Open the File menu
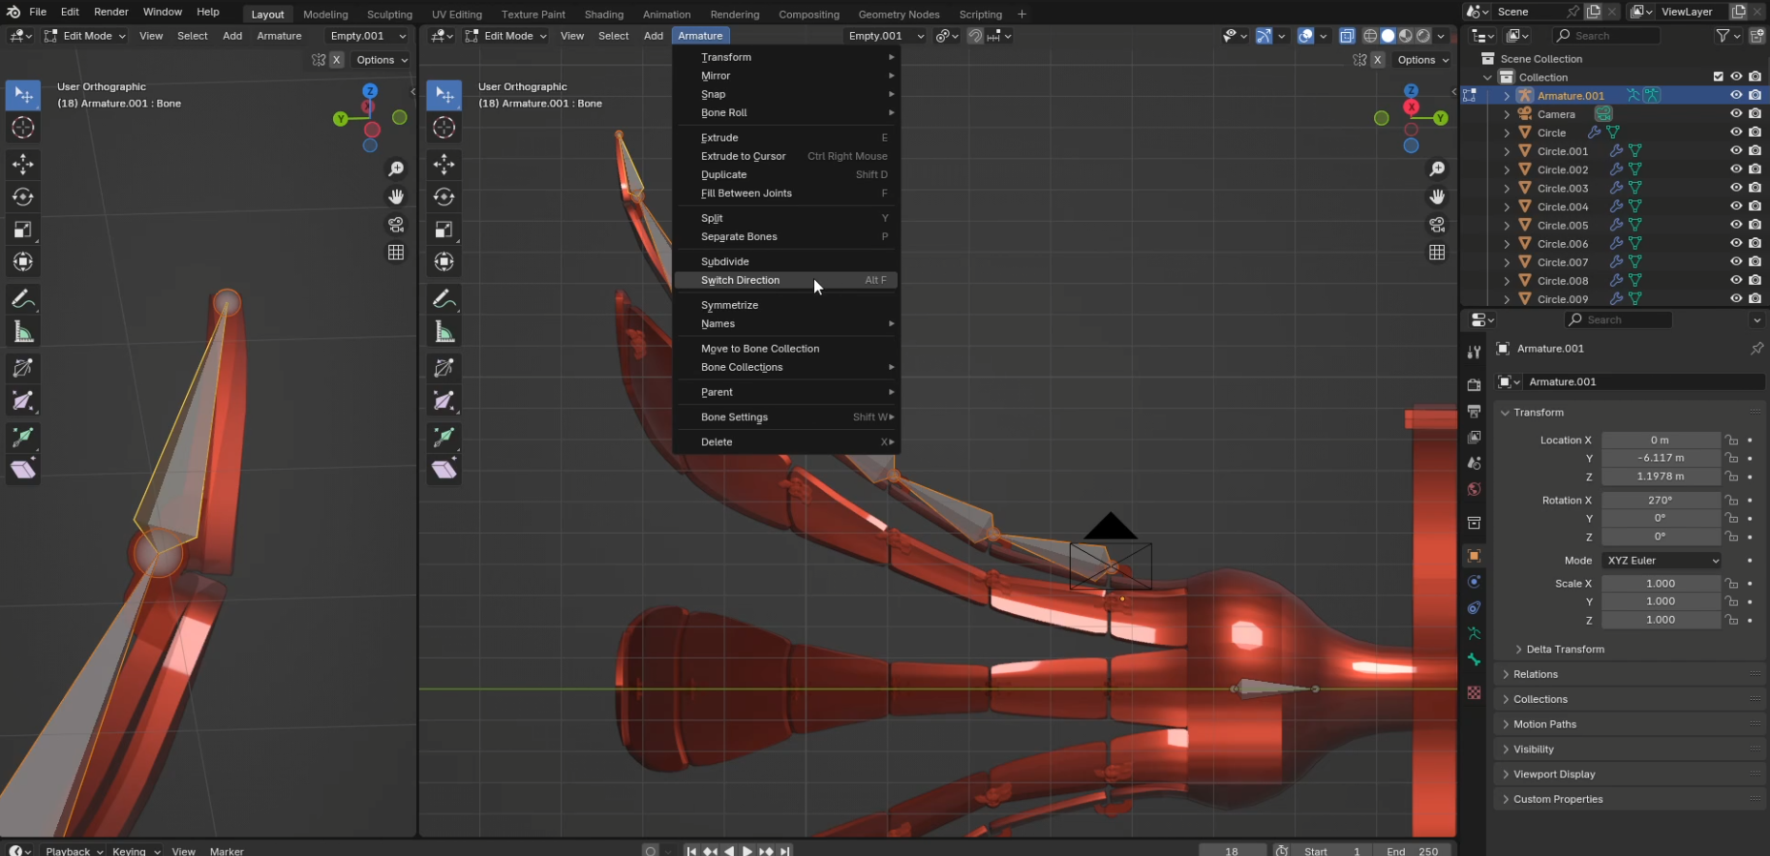Viewport: 1770px width, 856px height. coord(38,12)
